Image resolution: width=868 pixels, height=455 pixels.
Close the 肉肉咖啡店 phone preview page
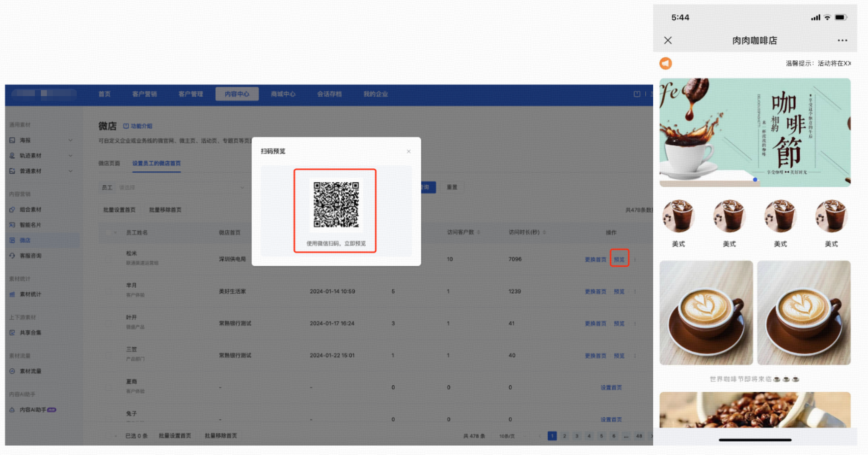tap(668, 40)
